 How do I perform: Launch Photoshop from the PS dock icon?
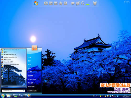[x=46, y=3]
